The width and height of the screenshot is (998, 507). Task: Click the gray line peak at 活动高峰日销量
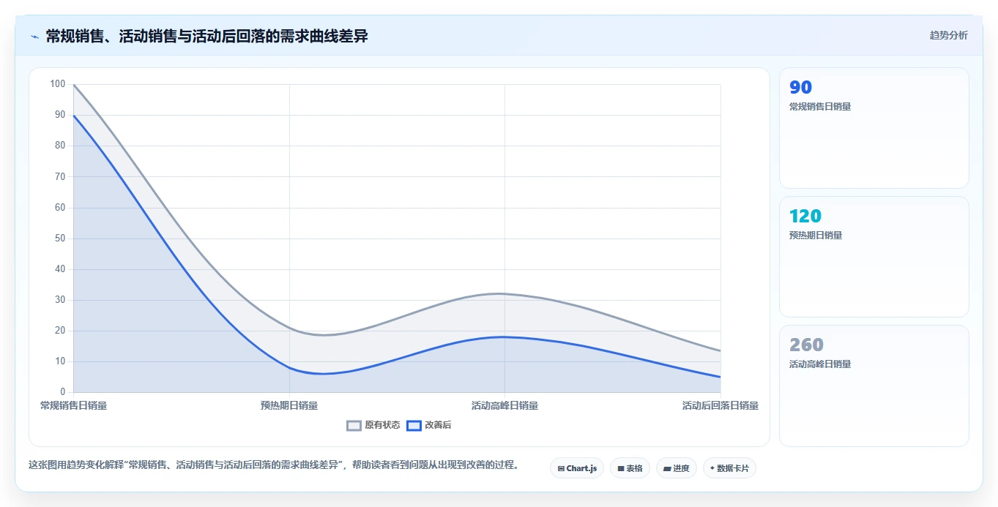(x=504, y=293)
